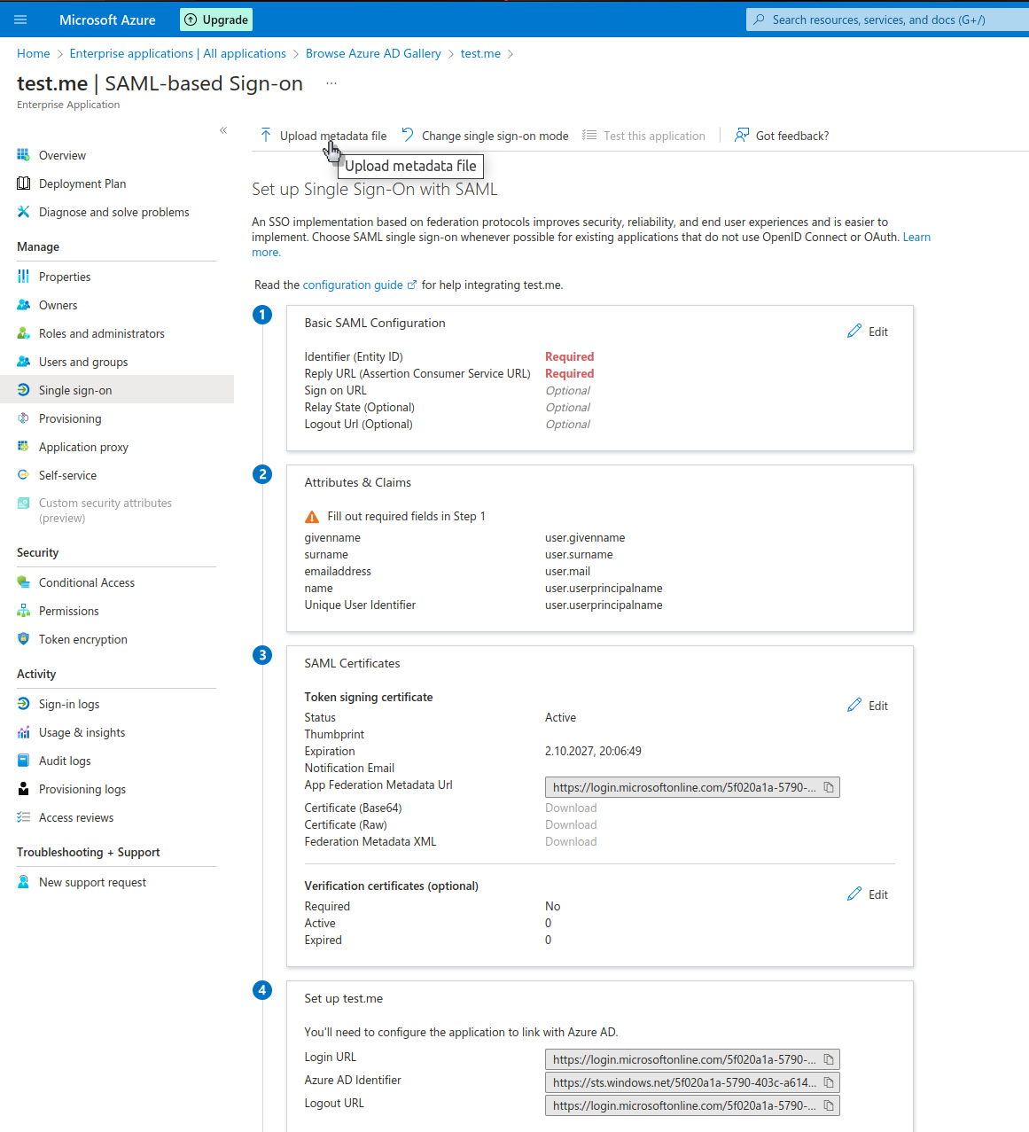Select Test this application toolbar item
This screenshot has width=1029, height=1132.
click(x=644, y=136)
